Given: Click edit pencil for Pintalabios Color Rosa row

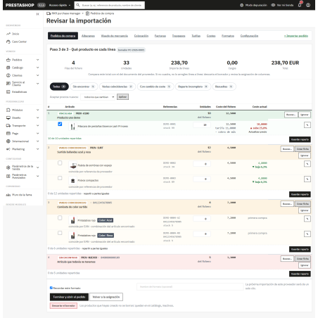Looking at the screenshot, I should (x=307, y=234).
